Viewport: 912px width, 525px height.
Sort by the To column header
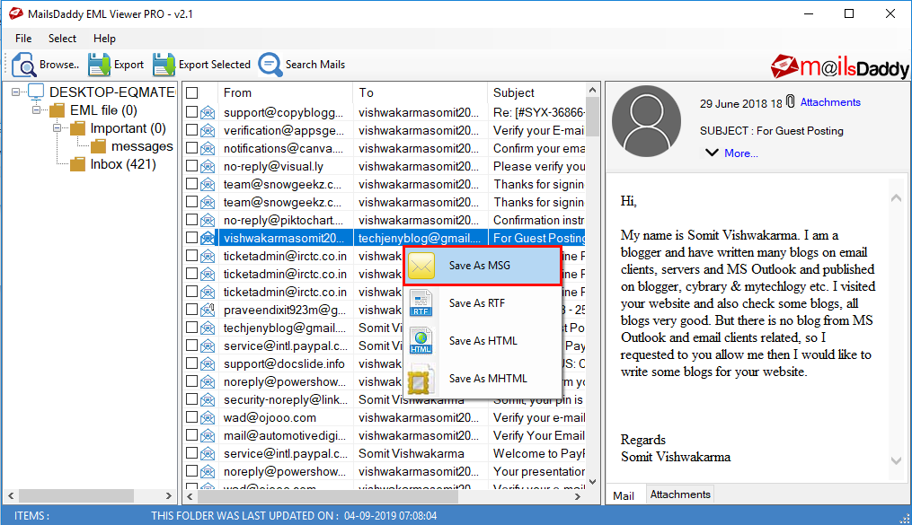420,93
